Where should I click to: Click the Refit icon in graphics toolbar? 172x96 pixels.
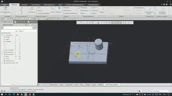(x=78, y=22)
